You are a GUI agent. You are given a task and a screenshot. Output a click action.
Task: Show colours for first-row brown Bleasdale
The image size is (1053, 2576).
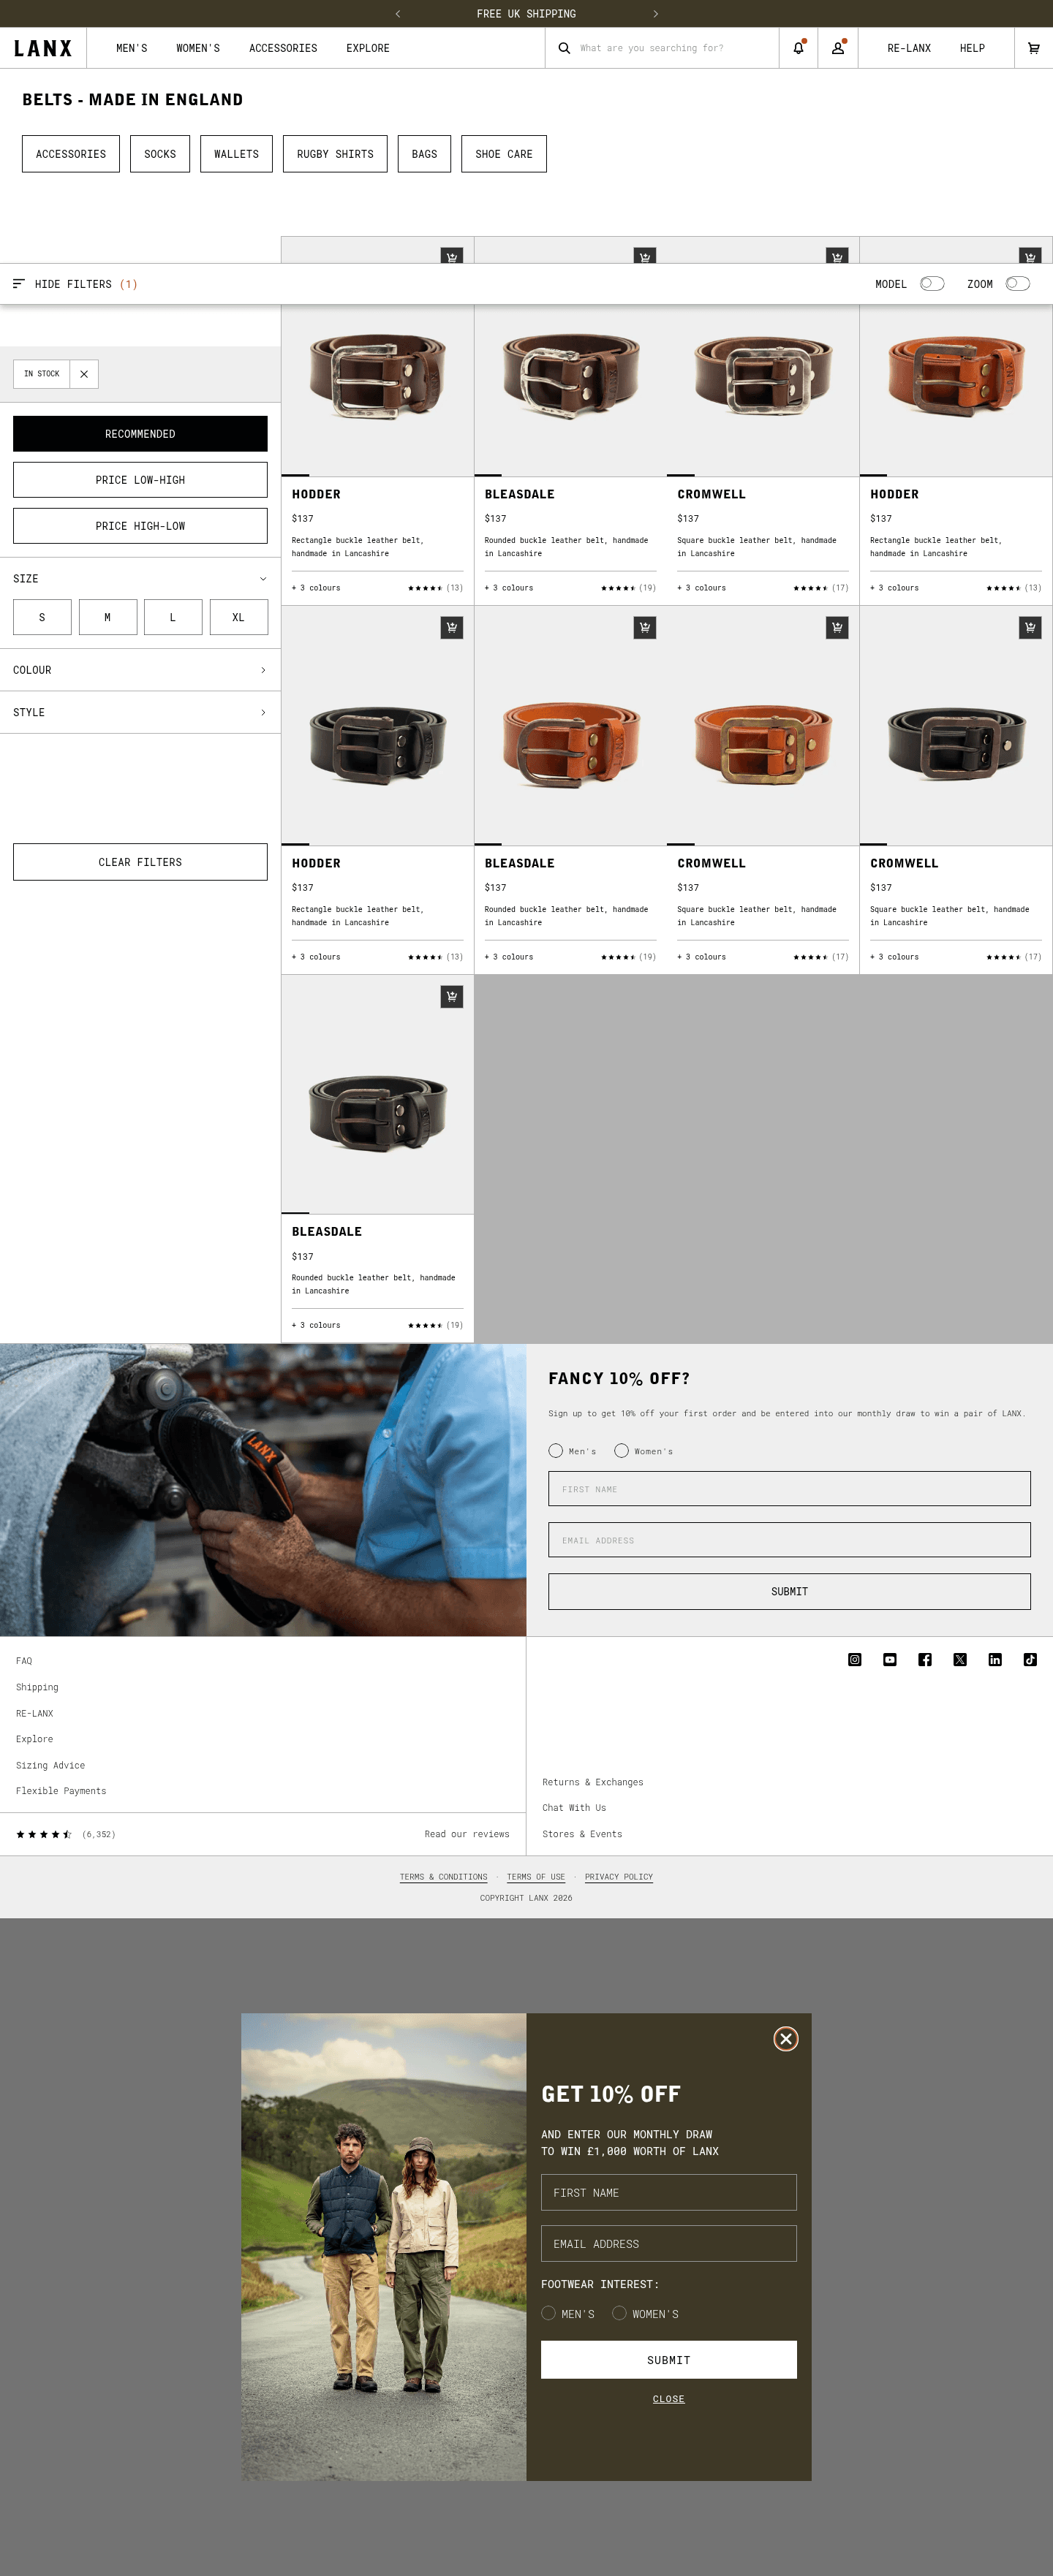coord(508,588)
